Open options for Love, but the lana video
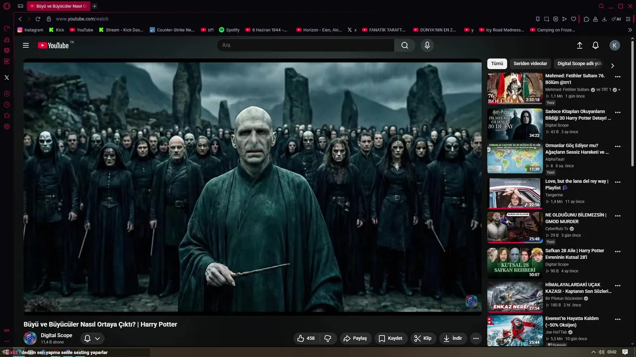The width and height of the screenshot is (636, 357). (x=618, y=182)
